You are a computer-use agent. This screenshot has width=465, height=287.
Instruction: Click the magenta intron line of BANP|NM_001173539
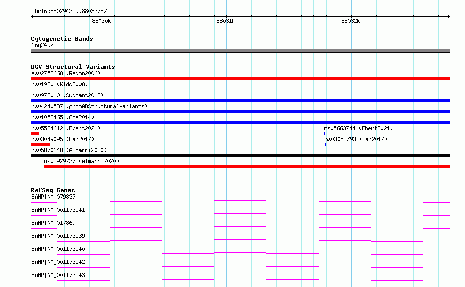[240, 240]
